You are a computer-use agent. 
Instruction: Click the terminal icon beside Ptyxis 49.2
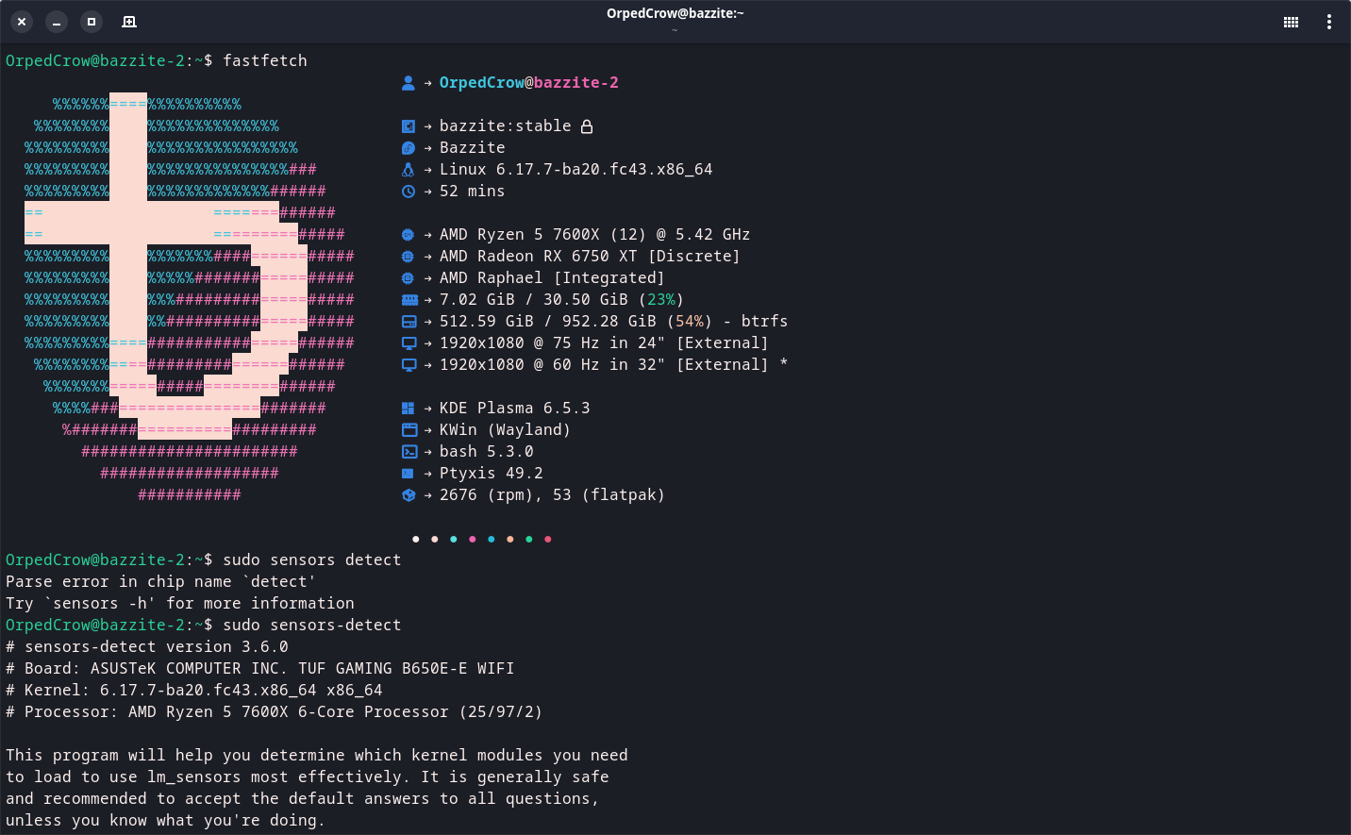tap(409, 474)
